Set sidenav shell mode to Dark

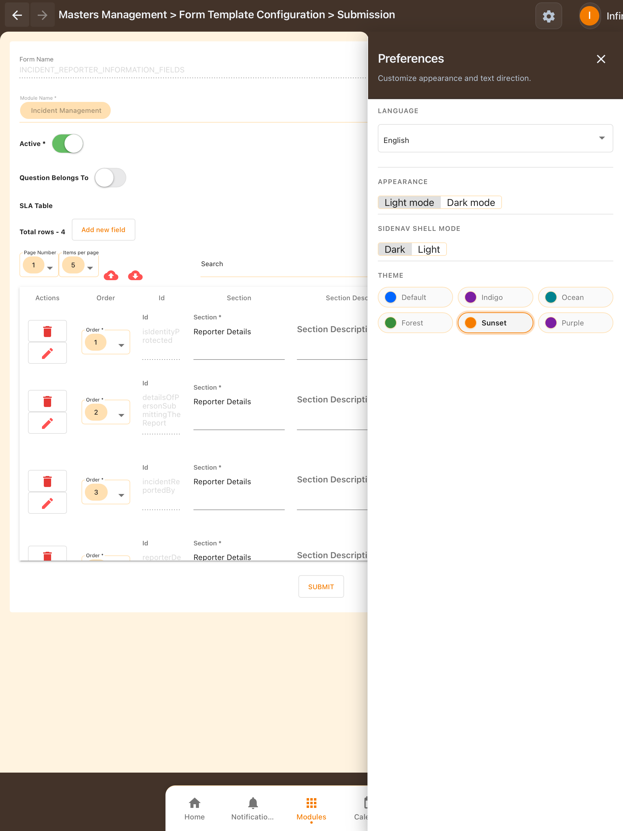395,249
